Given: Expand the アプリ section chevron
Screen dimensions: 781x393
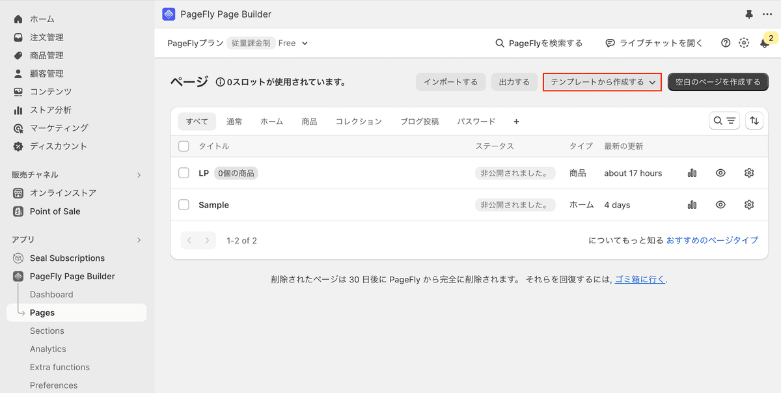Looking at the screenshot, I should click(x=139, y=240).
